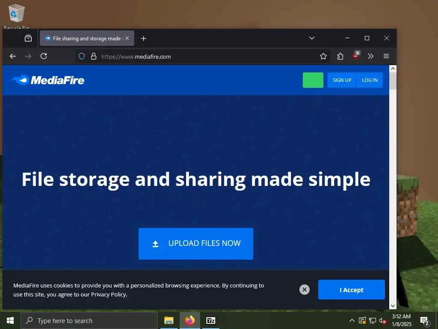
Task: Select the File sharing and storage tab
Action: click(87, 38)
